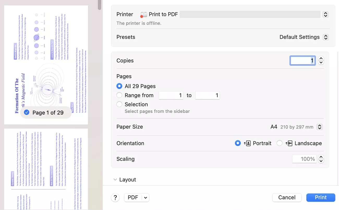The width and height of the screenshot is (339, 210).
Task: Select Portrait orientation radio button
Action: [238, 143]
